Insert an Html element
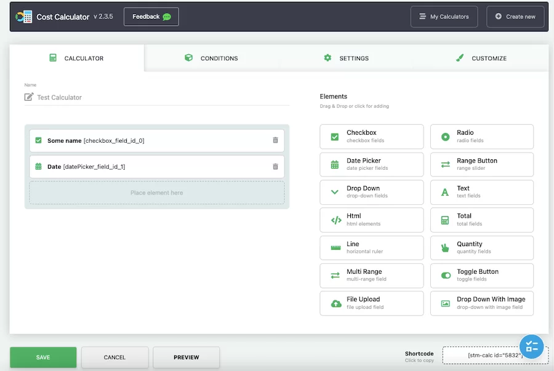Screen dimensions: 554x371 click(x=371, y=220)
